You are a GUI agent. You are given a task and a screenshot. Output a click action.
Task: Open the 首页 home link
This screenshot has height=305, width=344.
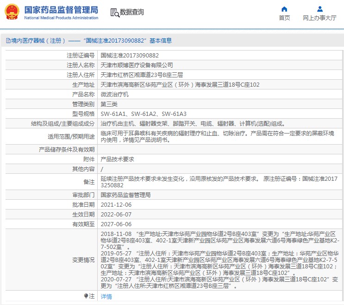click(x=284, y=18)
